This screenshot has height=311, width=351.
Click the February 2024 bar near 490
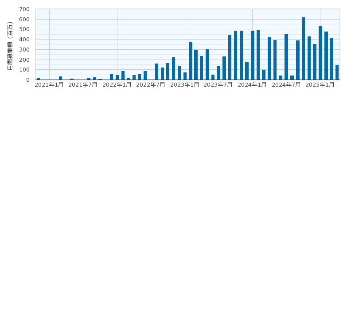coord(258,55)
